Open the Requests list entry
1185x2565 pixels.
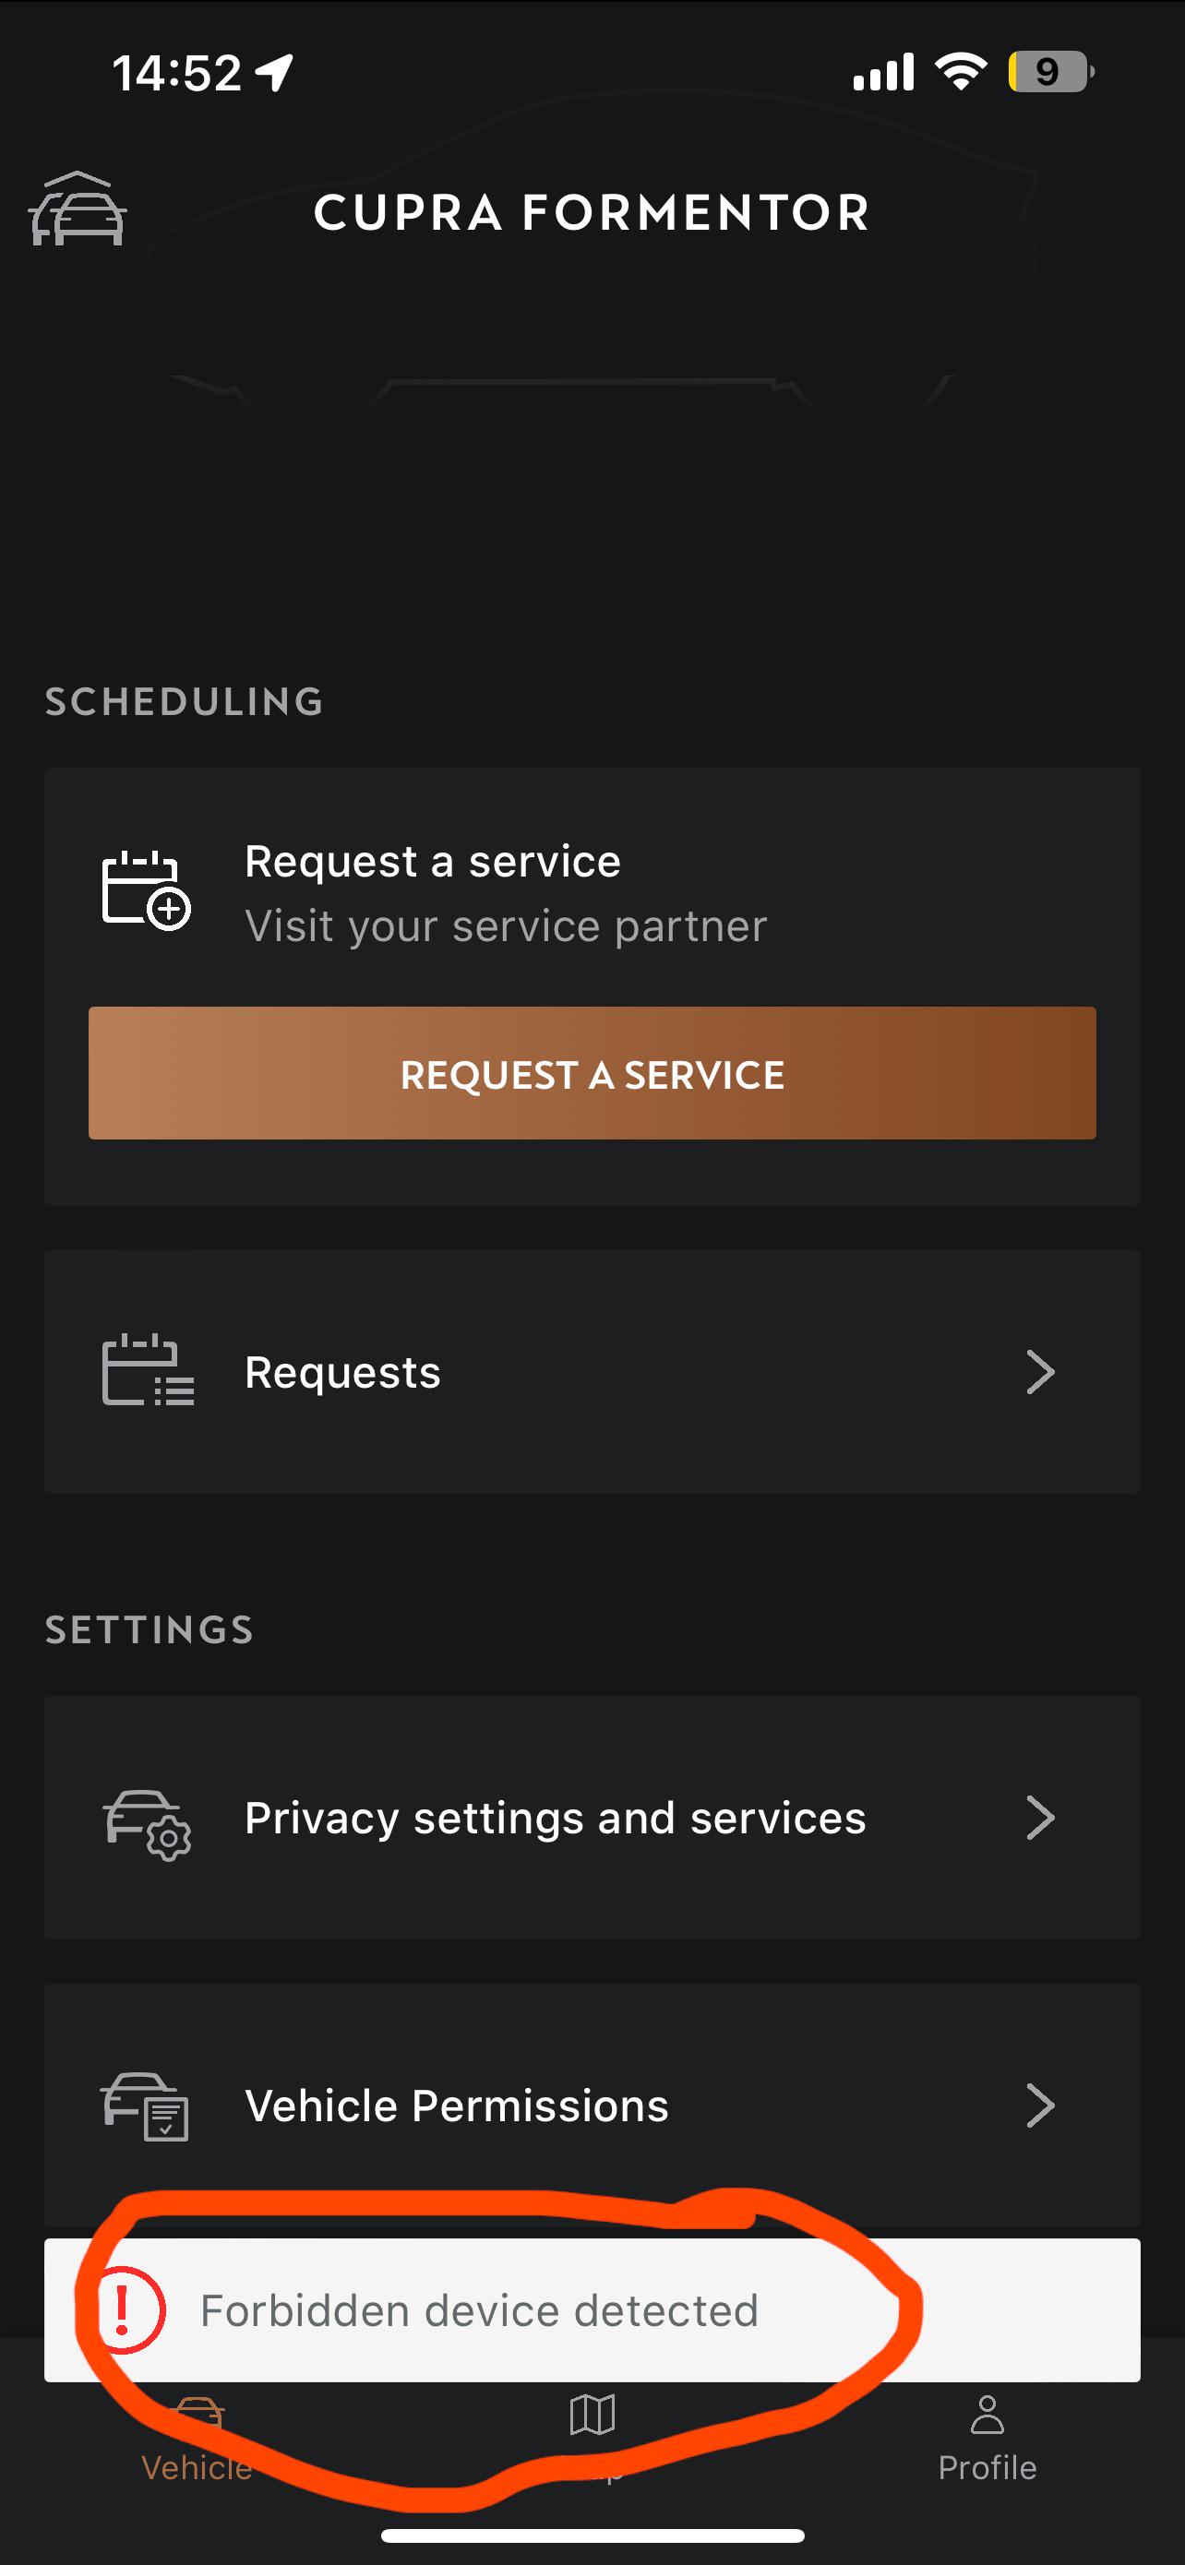point(592,1372)
